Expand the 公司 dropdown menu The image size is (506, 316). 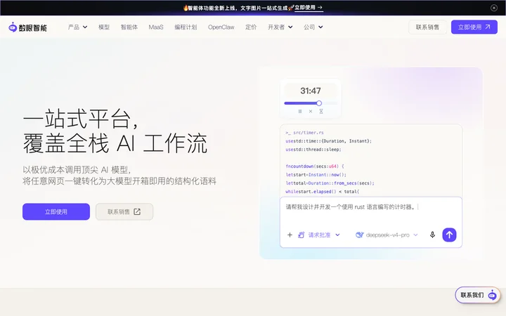click(313, 27)
